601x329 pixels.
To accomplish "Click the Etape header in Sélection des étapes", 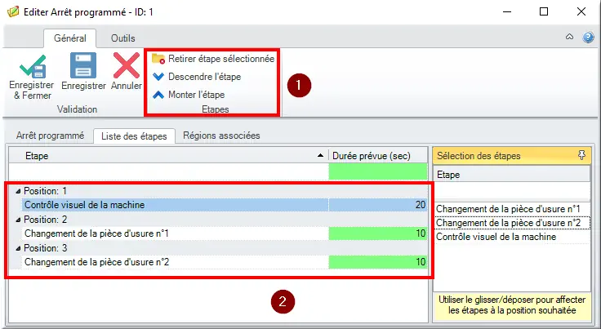I will [512, 175].
